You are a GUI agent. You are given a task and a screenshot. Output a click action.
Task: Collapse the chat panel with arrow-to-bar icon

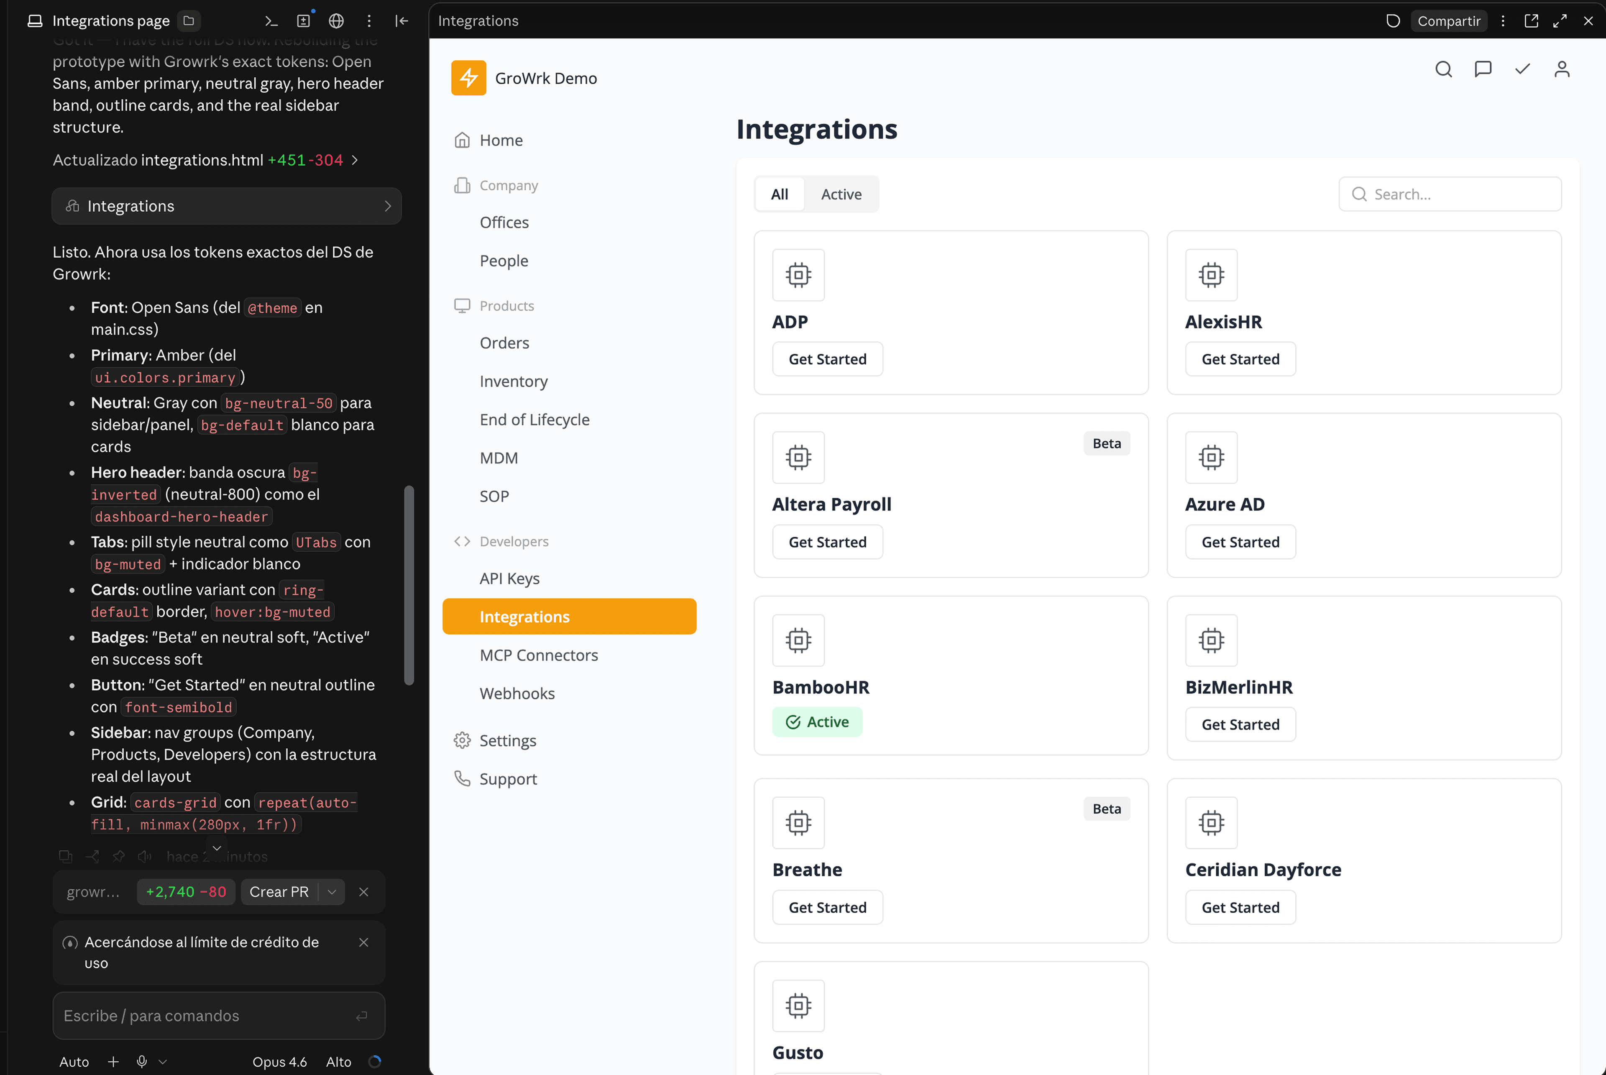coord(401,20)
